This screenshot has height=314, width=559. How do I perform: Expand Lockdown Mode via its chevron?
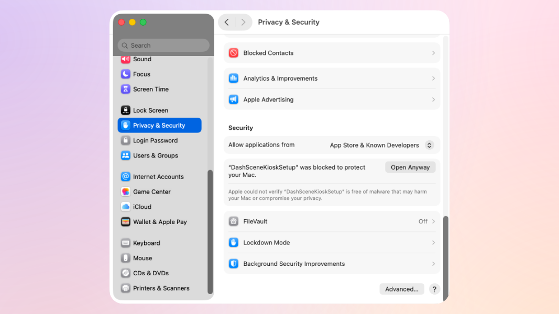point(433,243)
